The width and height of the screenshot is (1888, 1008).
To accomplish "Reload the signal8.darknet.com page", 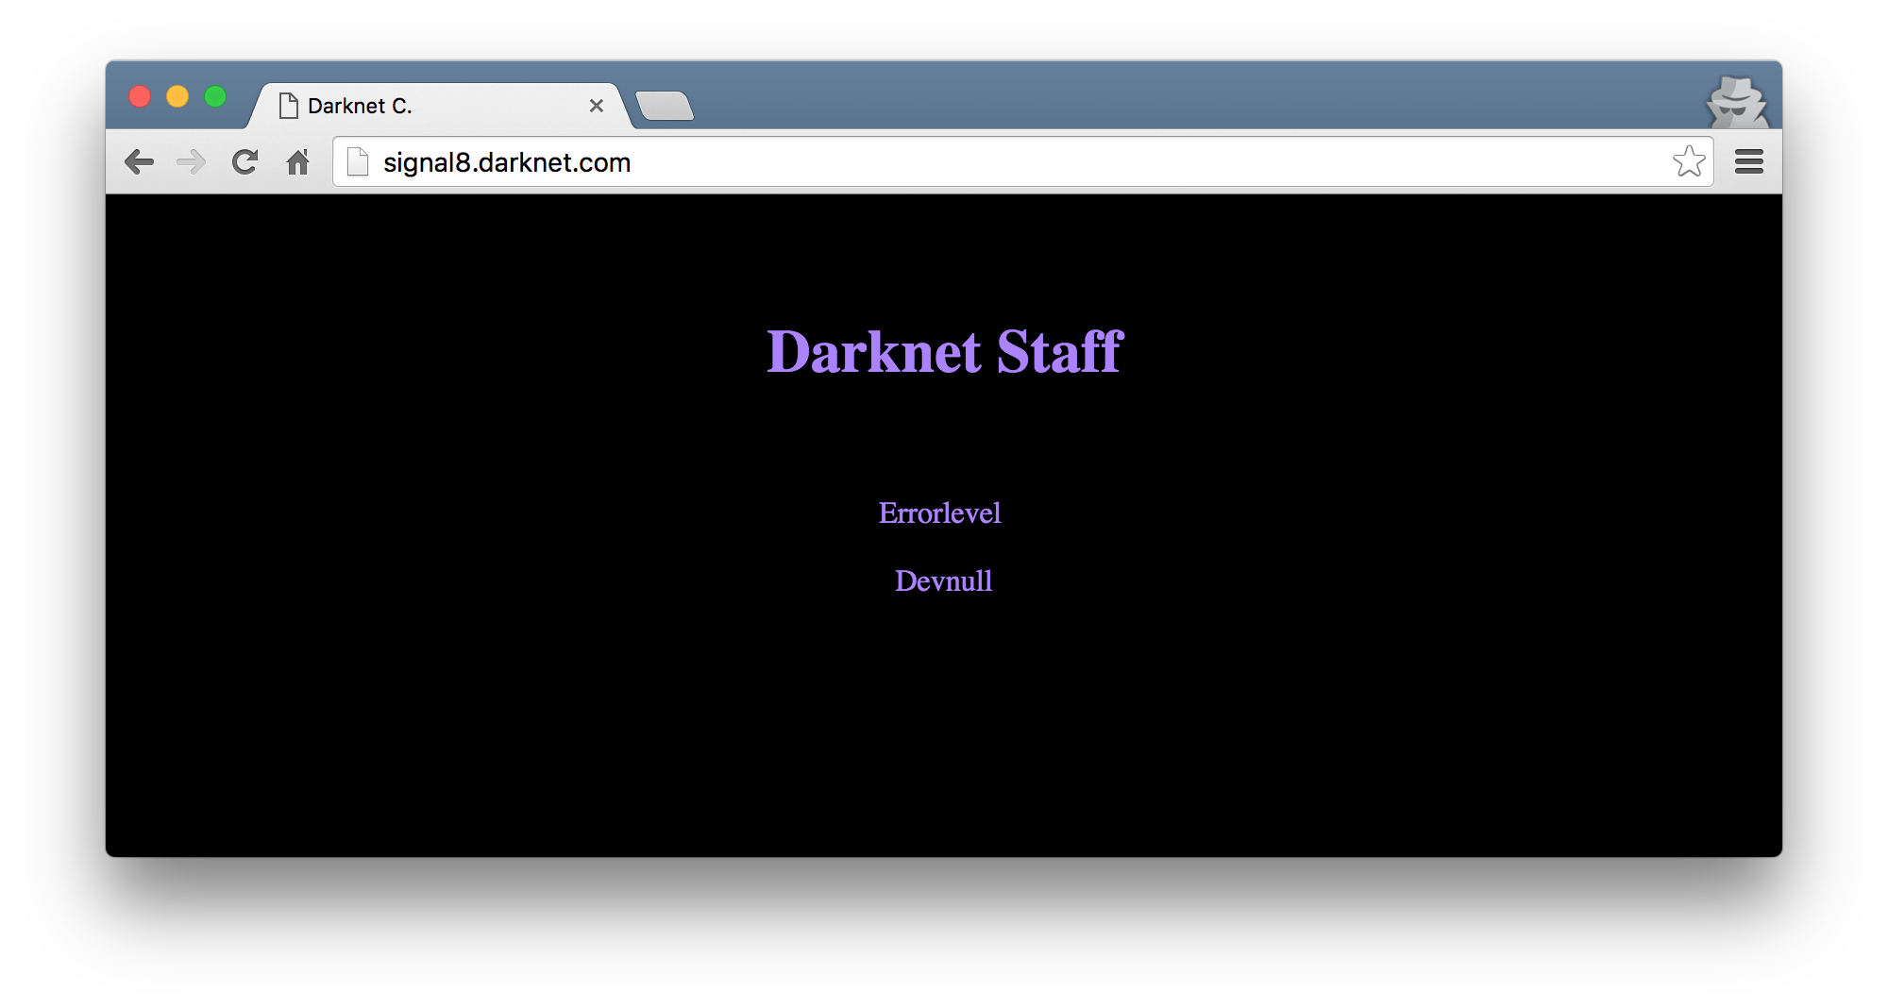I will (x=245, y=162).
